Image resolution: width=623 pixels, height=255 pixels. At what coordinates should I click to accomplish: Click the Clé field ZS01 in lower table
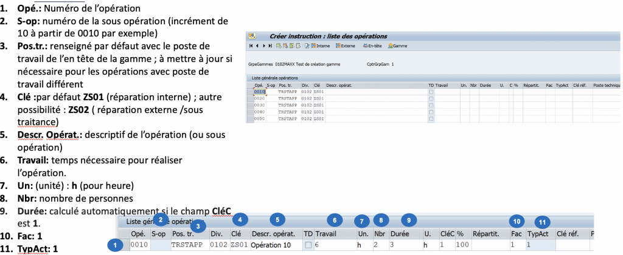[238, 245]
